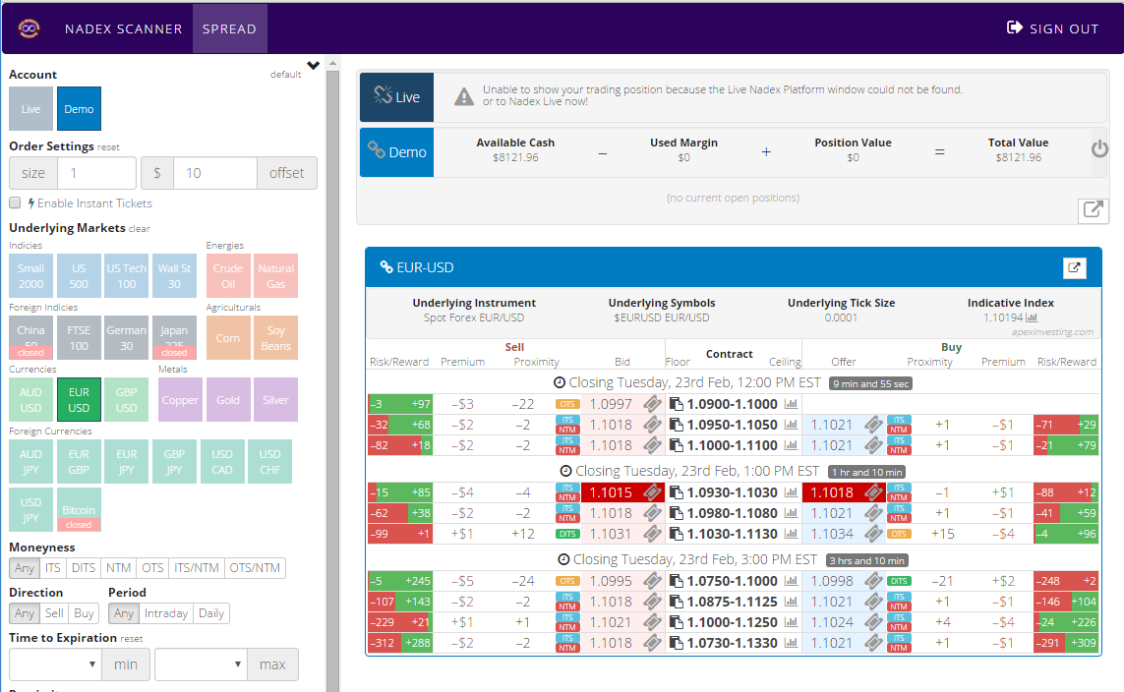Viewport: 1124px width, 692px height.
Task: Open the Indicative Index chart icon
Action: (1032, 317)
